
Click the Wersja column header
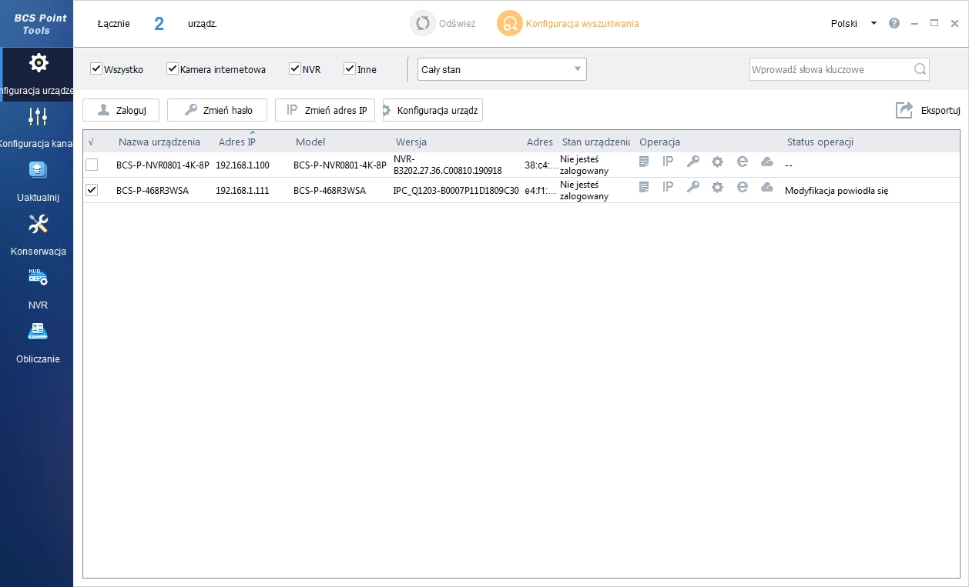pyautogui.click(x=411, y=142)
